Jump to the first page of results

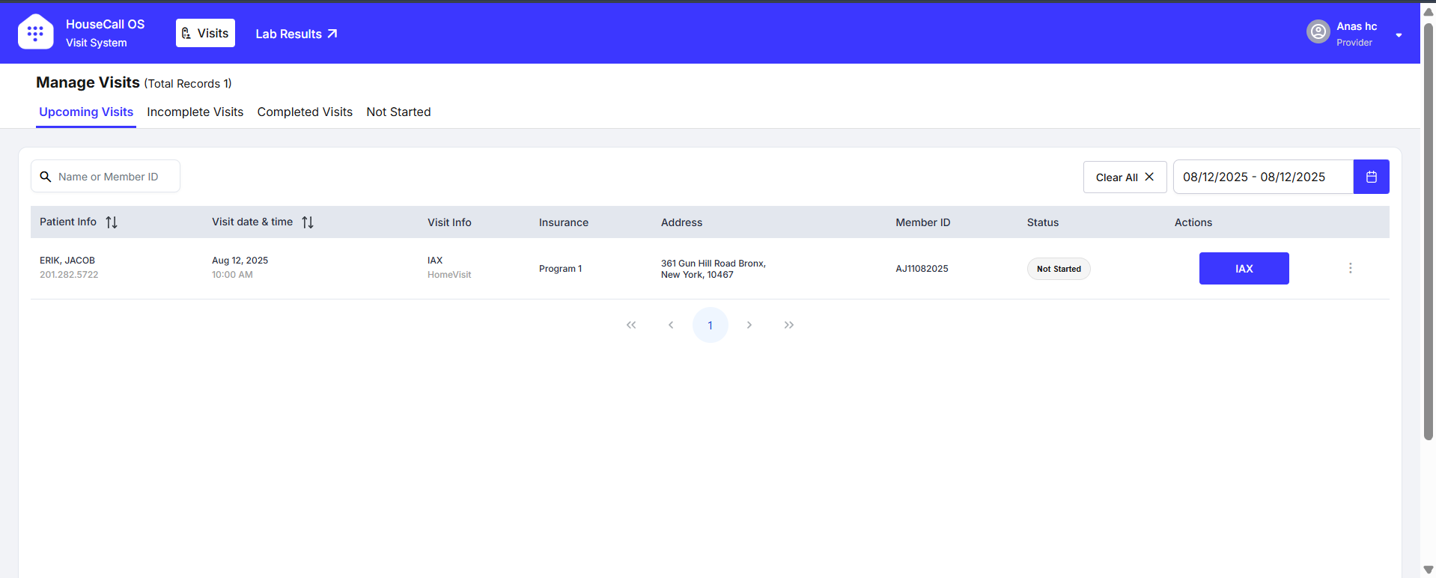pyautogui.click(x=631, y=325)
